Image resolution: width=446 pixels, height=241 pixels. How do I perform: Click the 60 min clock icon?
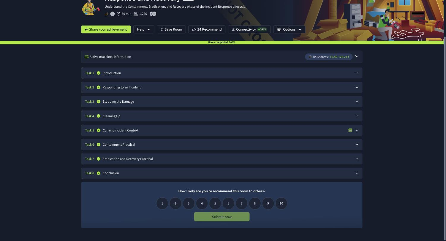(118, 14)
